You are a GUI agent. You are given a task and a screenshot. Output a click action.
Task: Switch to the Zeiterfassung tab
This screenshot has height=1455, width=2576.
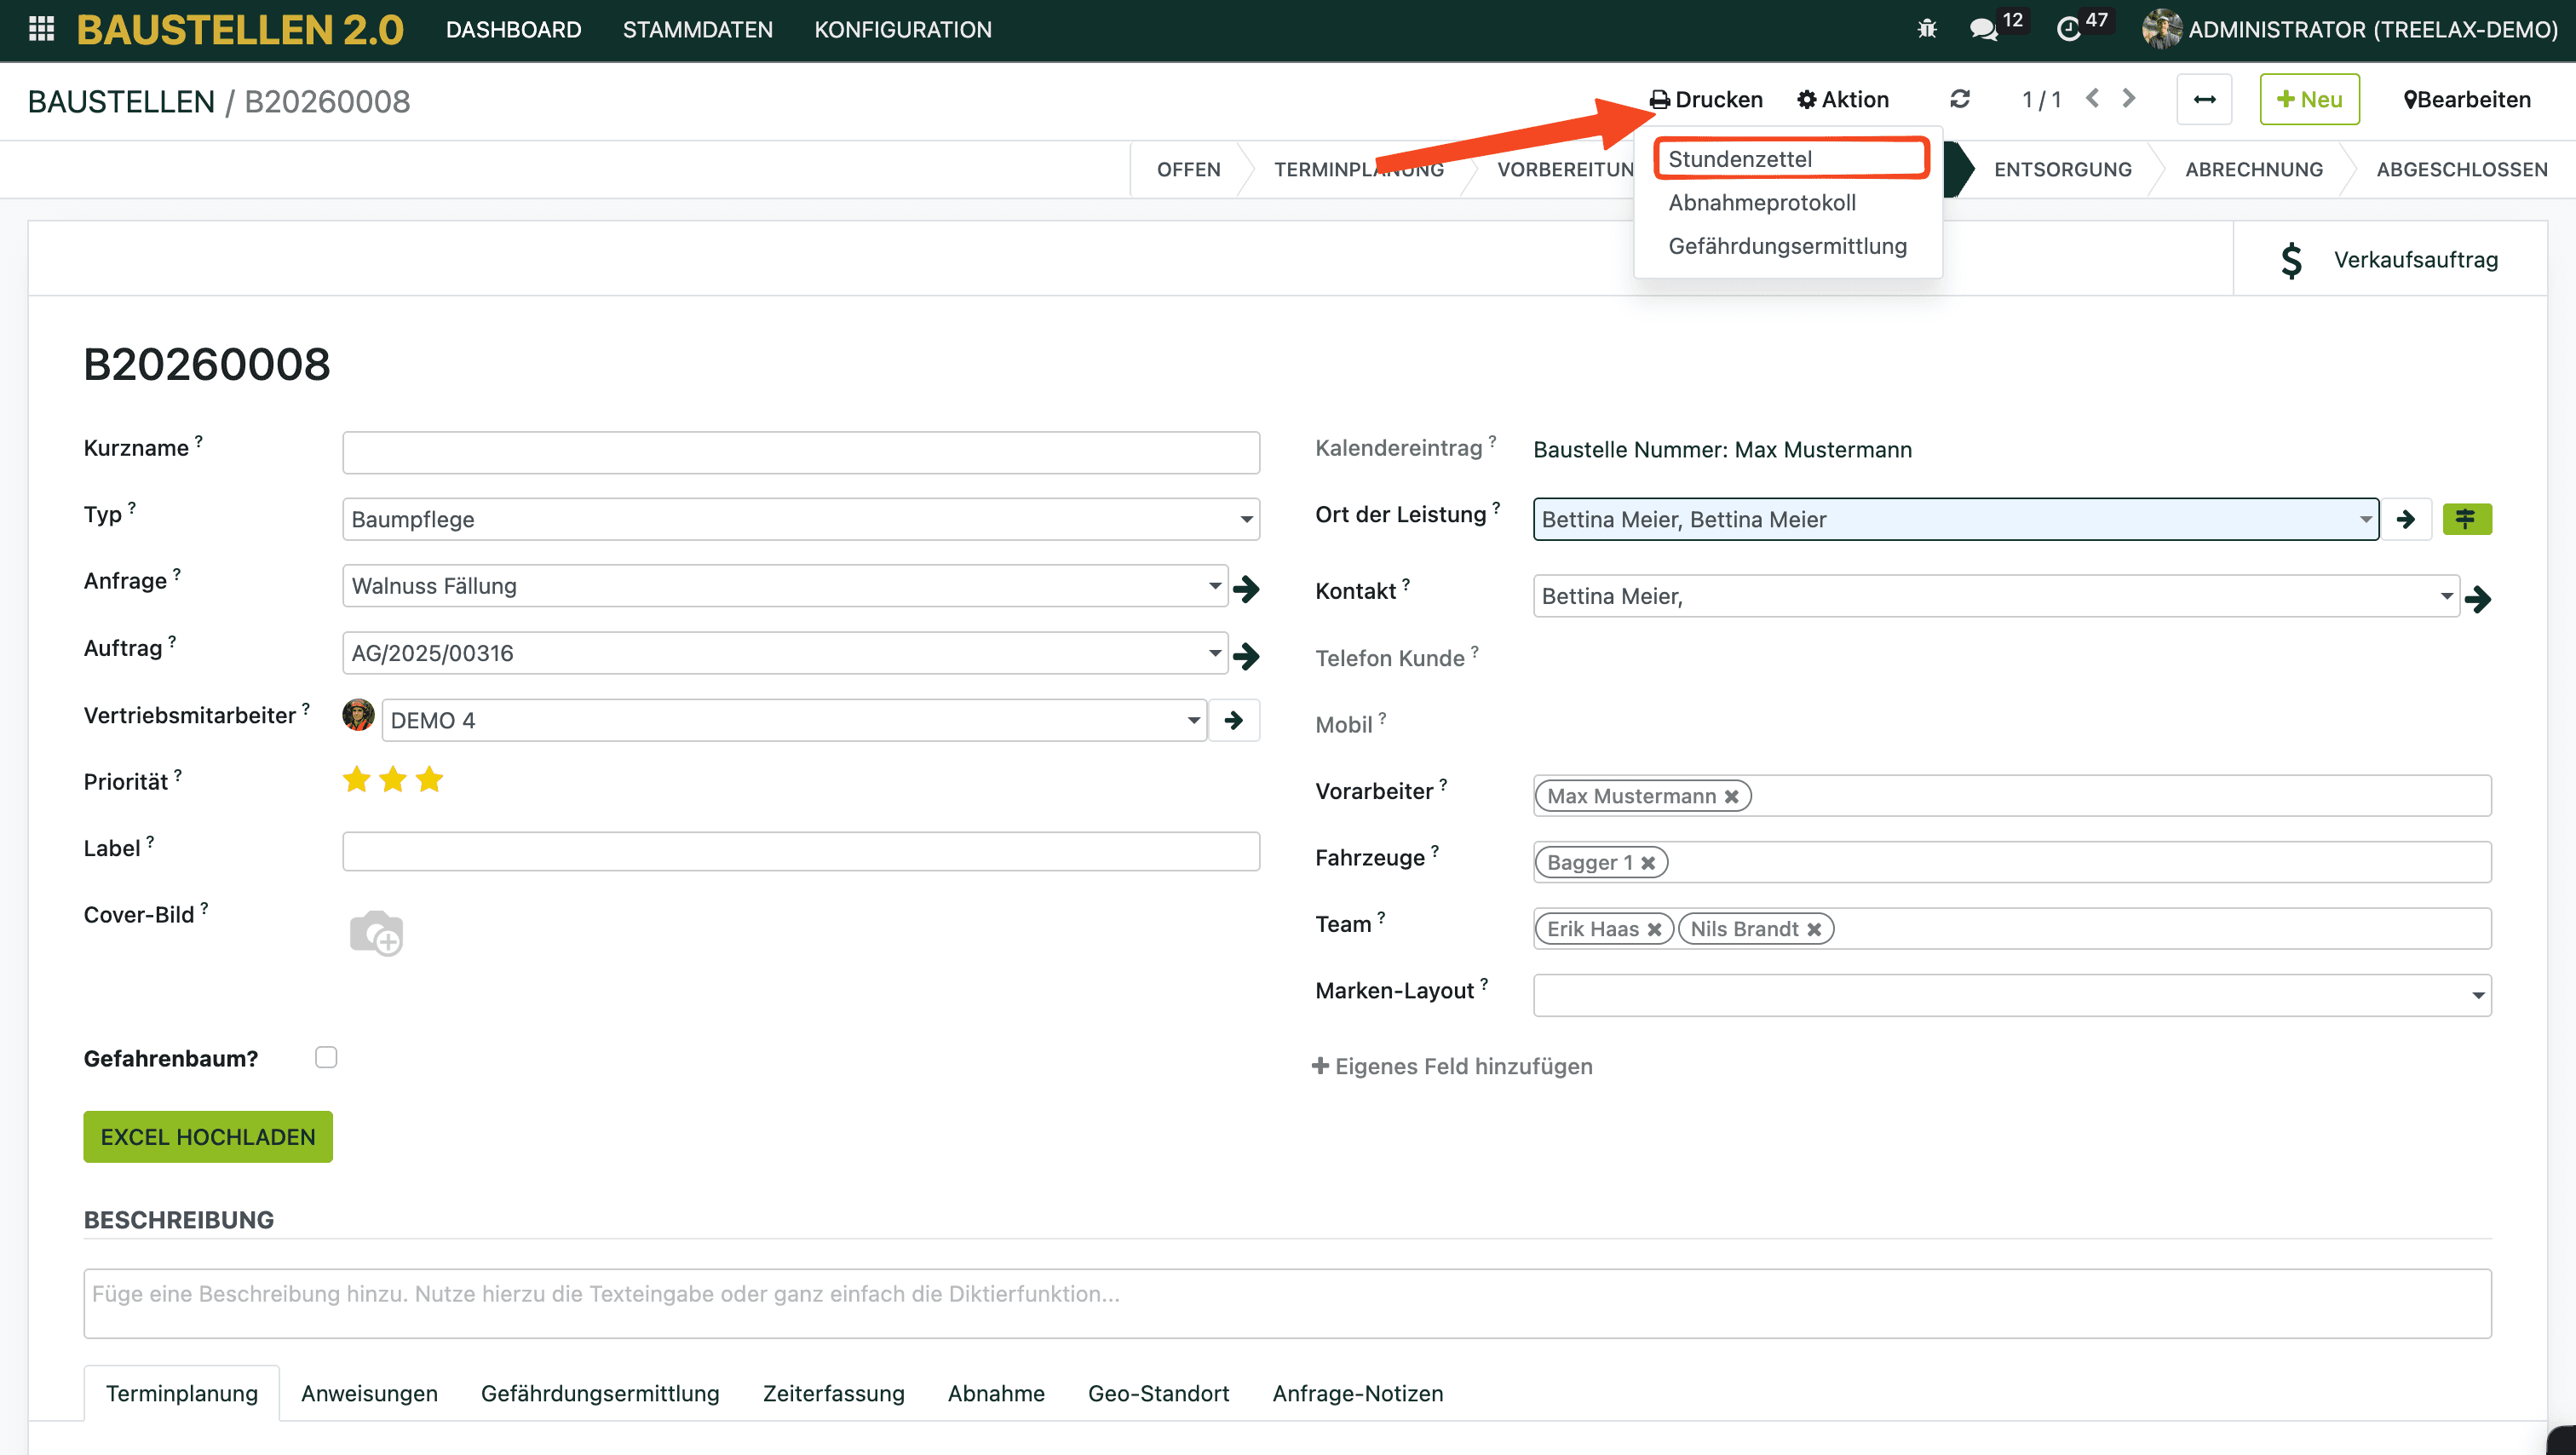[x=833, y=1393]
